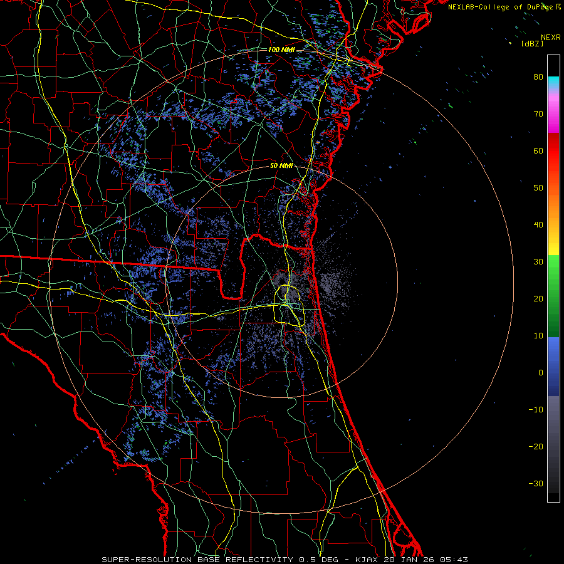This screenshot has height=564, width=564.
Task: Click the 0 dBZ scale value
Action: (x=541, y=373)
